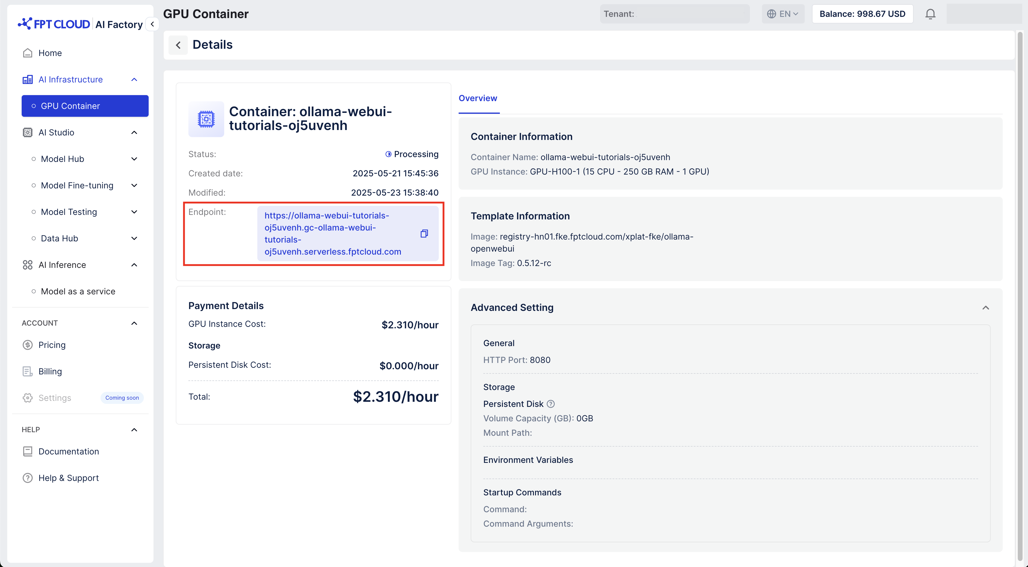Screen dimensions: 1028x567
Task: Expand the Model Hub submenu
Action: tap(135, 159)
